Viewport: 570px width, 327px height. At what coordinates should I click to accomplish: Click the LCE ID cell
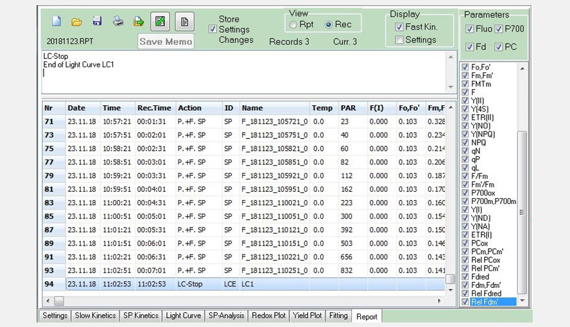click(230, 284)
